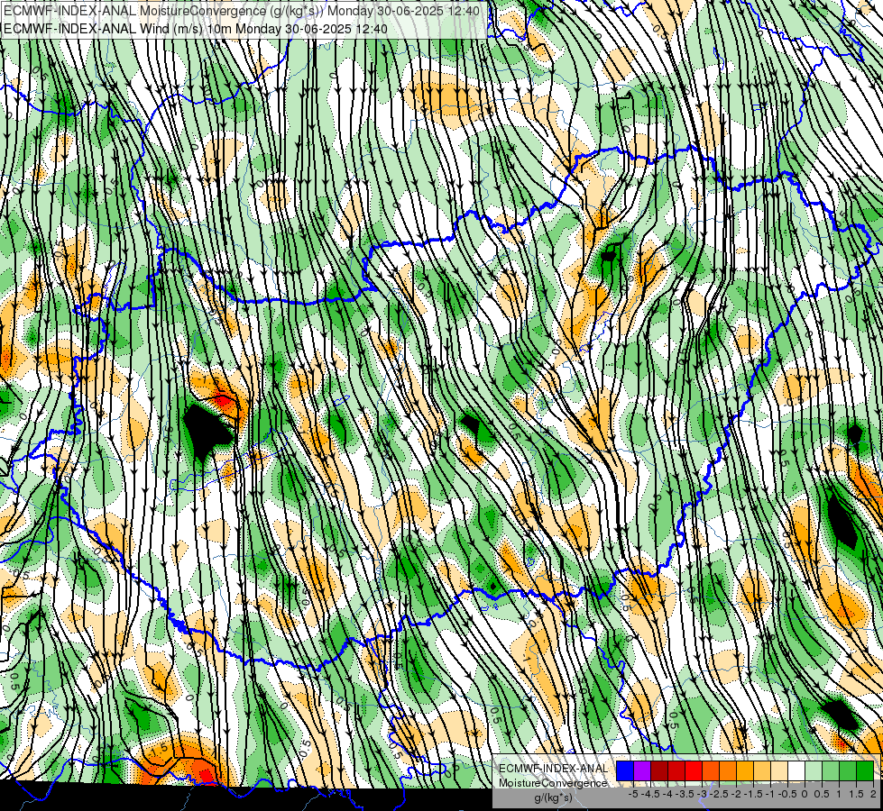Click the -4.5 tick label on legend scale

(650, 794)
